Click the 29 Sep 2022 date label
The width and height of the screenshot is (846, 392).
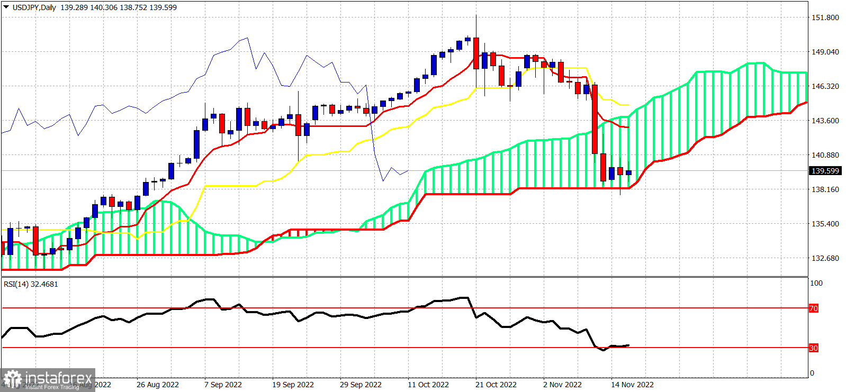pyautogui.click(x=361, y=385)
